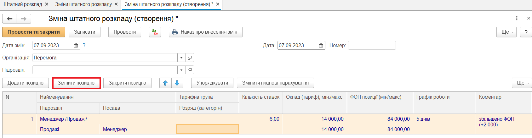532x138 pixels.
Task: Click the Записати button
Action: (x=84, y=32)
